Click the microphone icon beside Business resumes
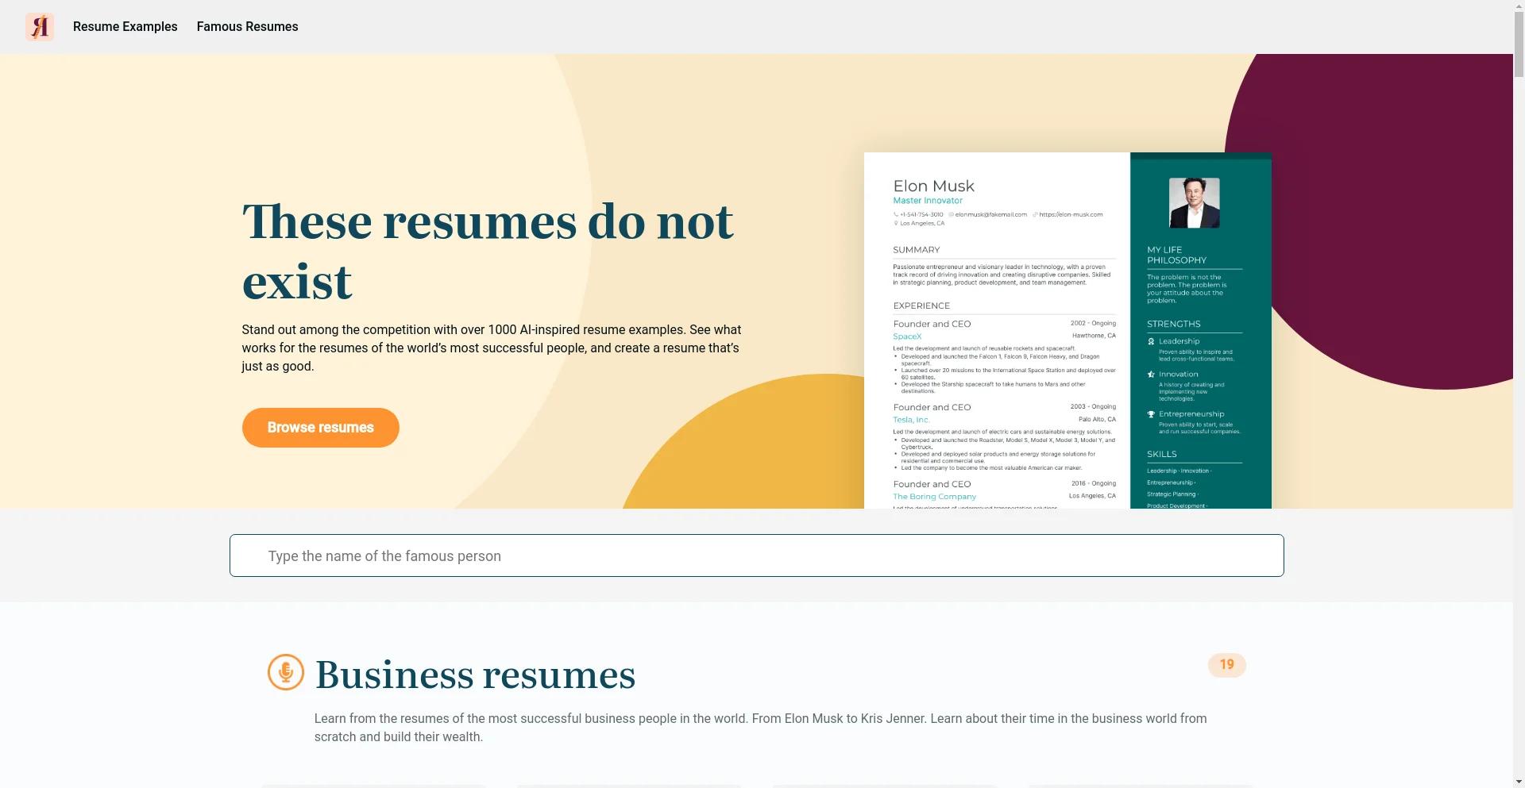The image size is (1525, 788). (286, 672)
